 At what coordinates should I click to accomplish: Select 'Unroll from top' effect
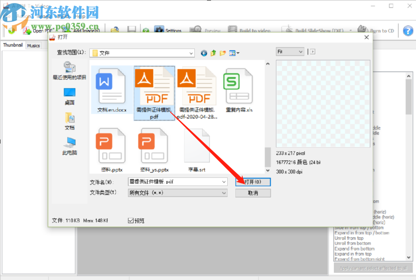349,238
